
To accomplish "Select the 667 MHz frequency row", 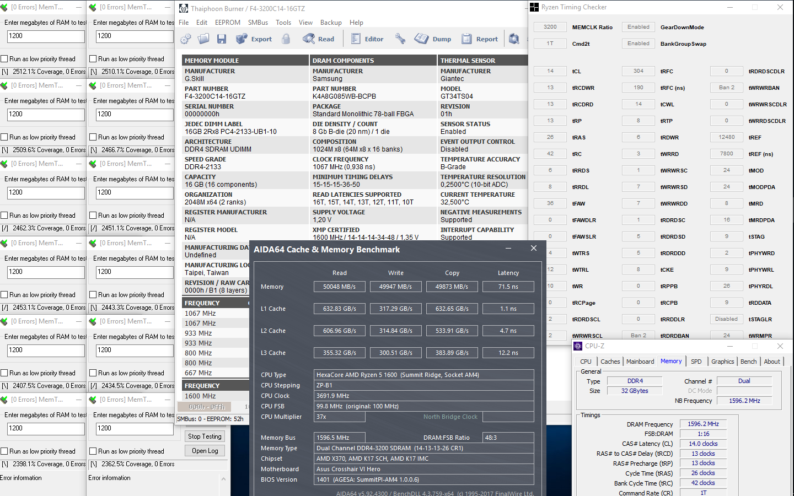I will (216, 373).
